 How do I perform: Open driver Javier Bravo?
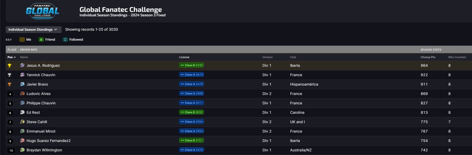(37, 84)
